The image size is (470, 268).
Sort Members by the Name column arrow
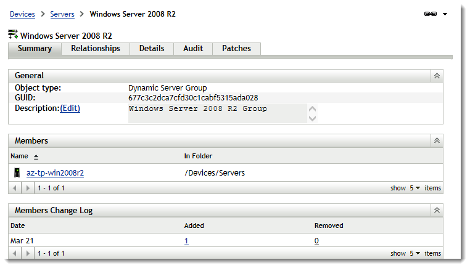click(36, 157)
